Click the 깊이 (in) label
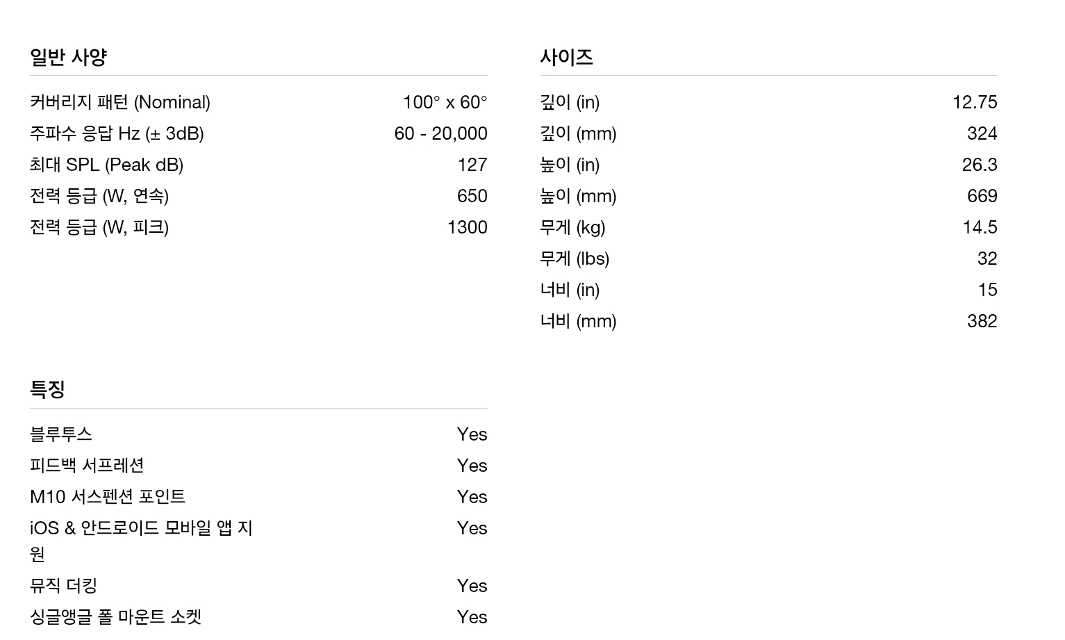The height and width of the screenshot is (640, 1065). click(x=570, y=102)
